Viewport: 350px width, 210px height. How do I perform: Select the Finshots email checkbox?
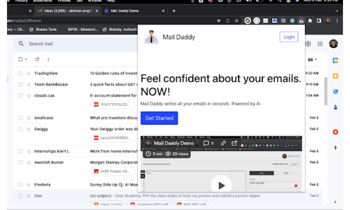20,185
